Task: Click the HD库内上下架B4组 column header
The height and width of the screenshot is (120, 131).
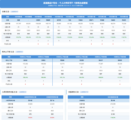Action: pyautogui.click(x=120, y=57)
